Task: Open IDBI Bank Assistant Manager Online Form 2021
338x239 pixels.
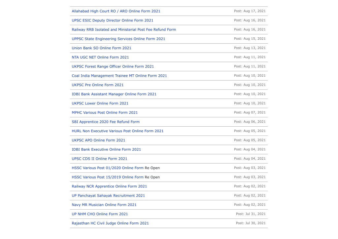Action: 114,94
